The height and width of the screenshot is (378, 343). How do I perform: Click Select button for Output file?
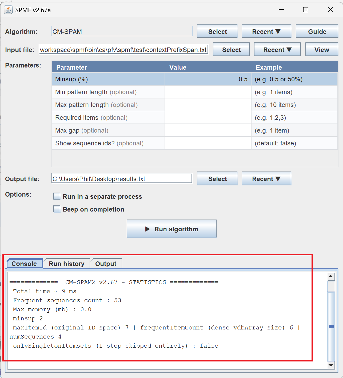(217, 179)
